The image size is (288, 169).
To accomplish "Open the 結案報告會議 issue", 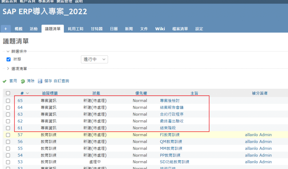I will click(x=172, y=107).
